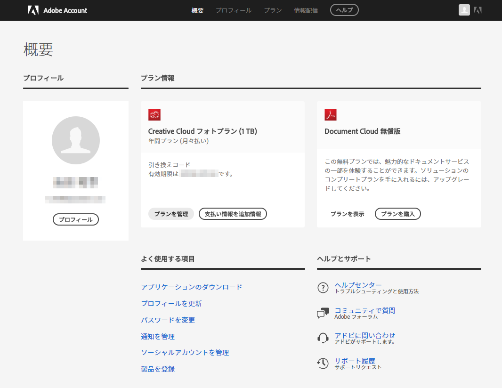Click the プランを表示 link
Viewport: 502px width, 388px height.
(347, 214)
